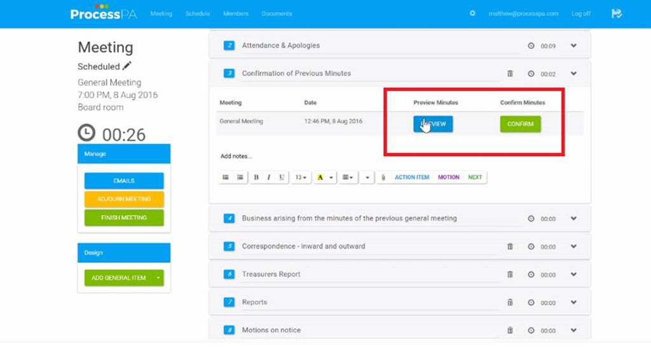This screenshot has height=353, width=651.
Task: Click the save-check icon in the top-right corner
Action: coord(616,13)
